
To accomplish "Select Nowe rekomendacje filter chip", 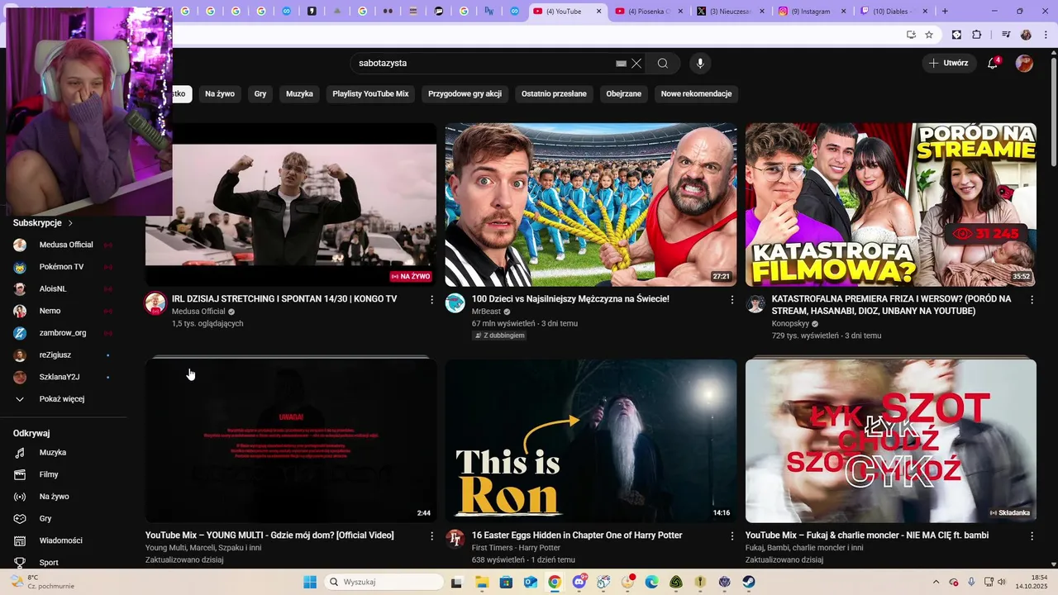I will 696,94.
